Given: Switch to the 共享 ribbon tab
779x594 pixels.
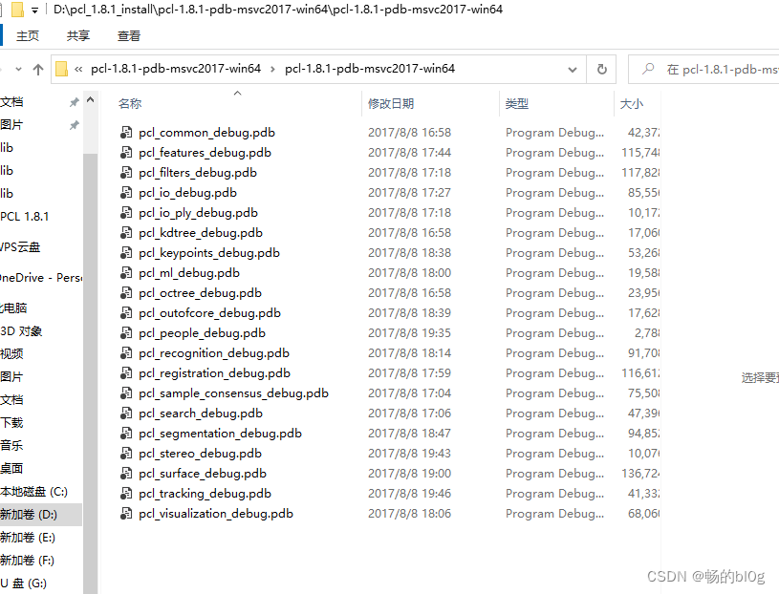Looking at the screenshot, I should [77, 34].
